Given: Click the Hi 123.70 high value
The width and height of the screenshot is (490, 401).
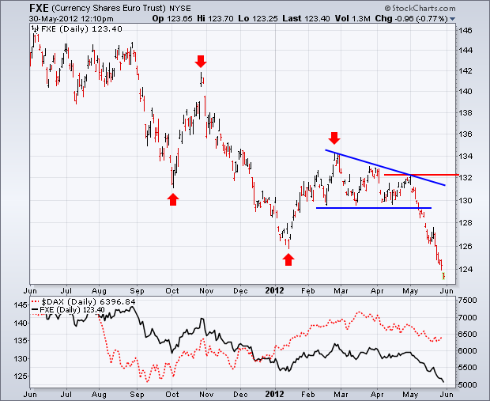Looking at the screenshot, I should point(215,19).
